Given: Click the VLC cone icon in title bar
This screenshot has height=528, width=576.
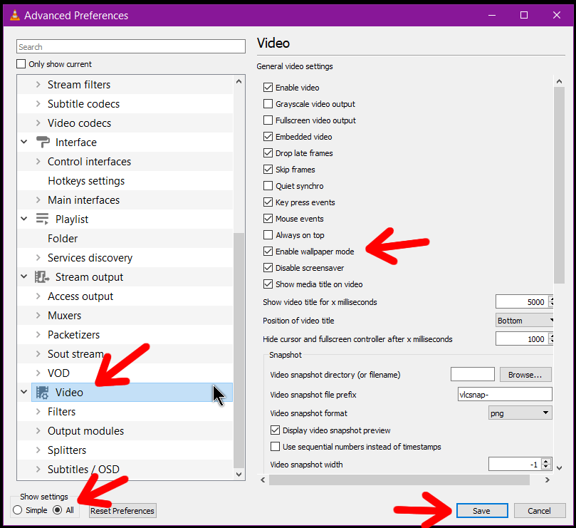Looking at the screenshot, I should click(14, 15).
